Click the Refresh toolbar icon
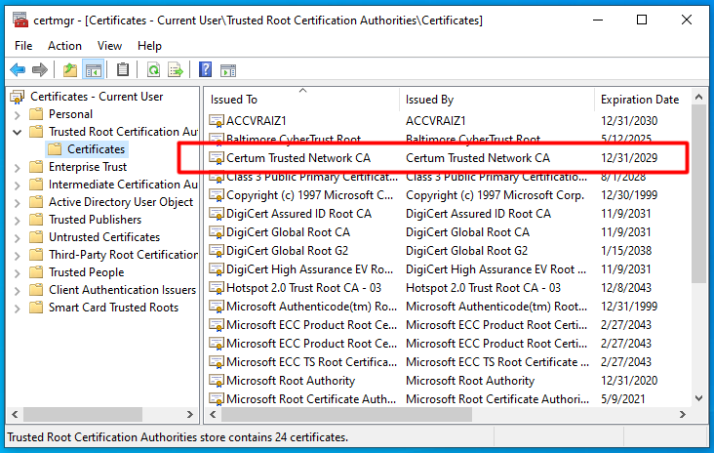Screen dimensions: 714x453 tap(153, 69)
